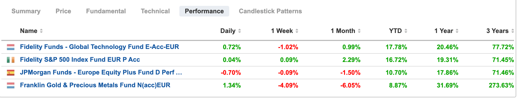
Task: Show the Candlestick Patterns tab
Action: click(270, 11)
